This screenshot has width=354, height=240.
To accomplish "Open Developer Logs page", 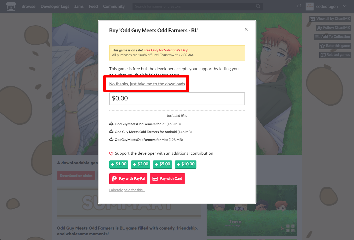I will [x=55, y=7].
